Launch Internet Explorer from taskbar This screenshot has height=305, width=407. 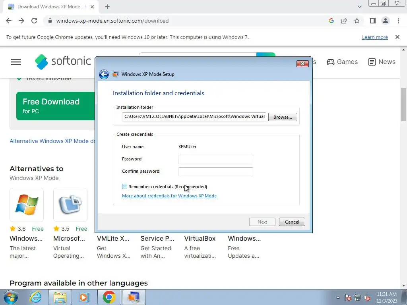35,297
